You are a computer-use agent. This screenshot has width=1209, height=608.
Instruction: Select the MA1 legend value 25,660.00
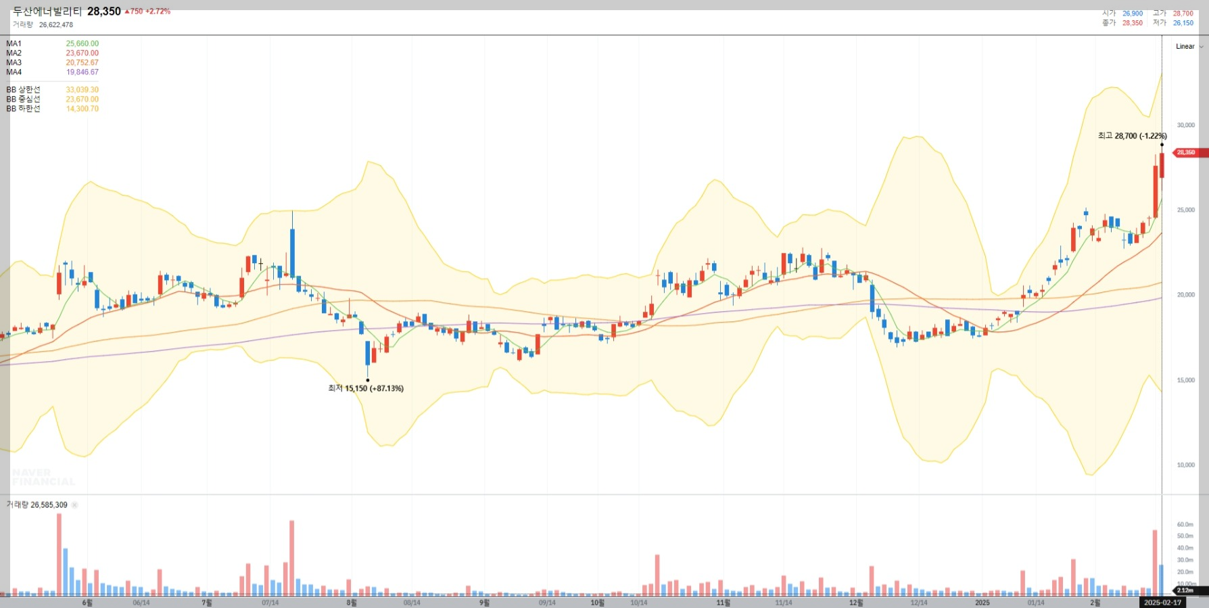82,44
